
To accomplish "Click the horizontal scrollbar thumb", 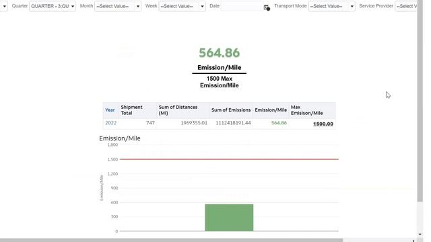I will tap(171, 241).
